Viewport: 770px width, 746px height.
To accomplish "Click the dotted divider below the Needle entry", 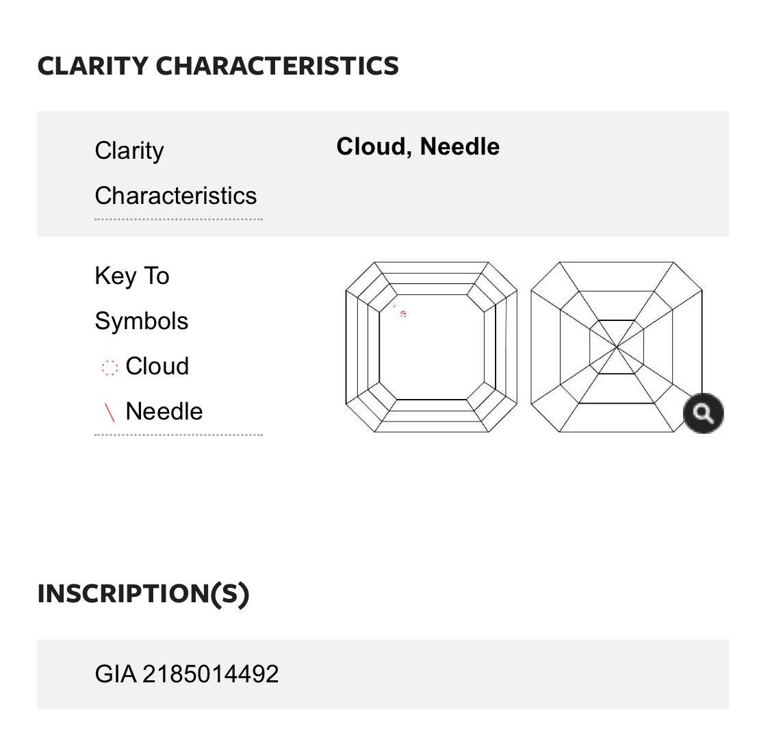I will pyautogui.click(x=179, y=435).
